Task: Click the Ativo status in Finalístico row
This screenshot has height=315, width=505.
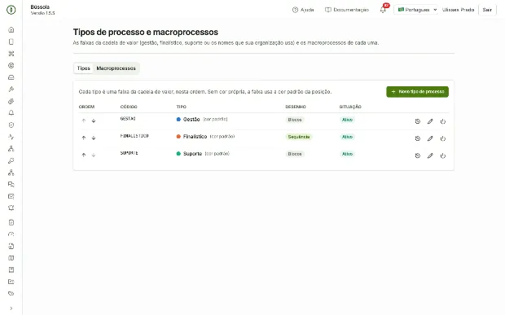Action: (x=347, y=137)
